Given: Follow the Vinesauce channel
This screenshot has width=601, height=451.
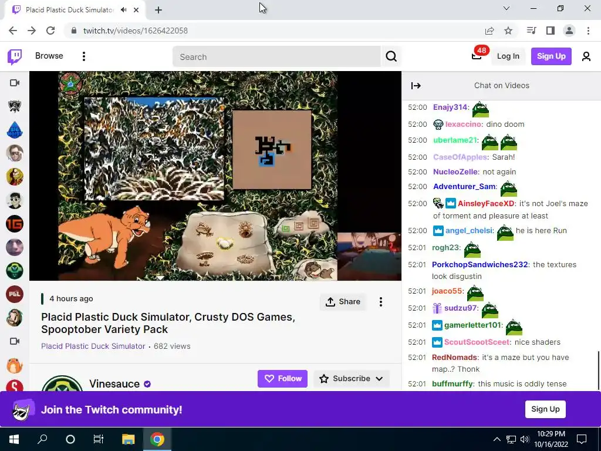Looking at the screenshot, I should (282, 379).
